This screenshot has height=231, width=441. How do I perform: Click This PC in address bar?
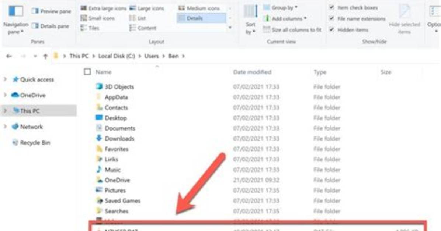(x=79, y=56)
